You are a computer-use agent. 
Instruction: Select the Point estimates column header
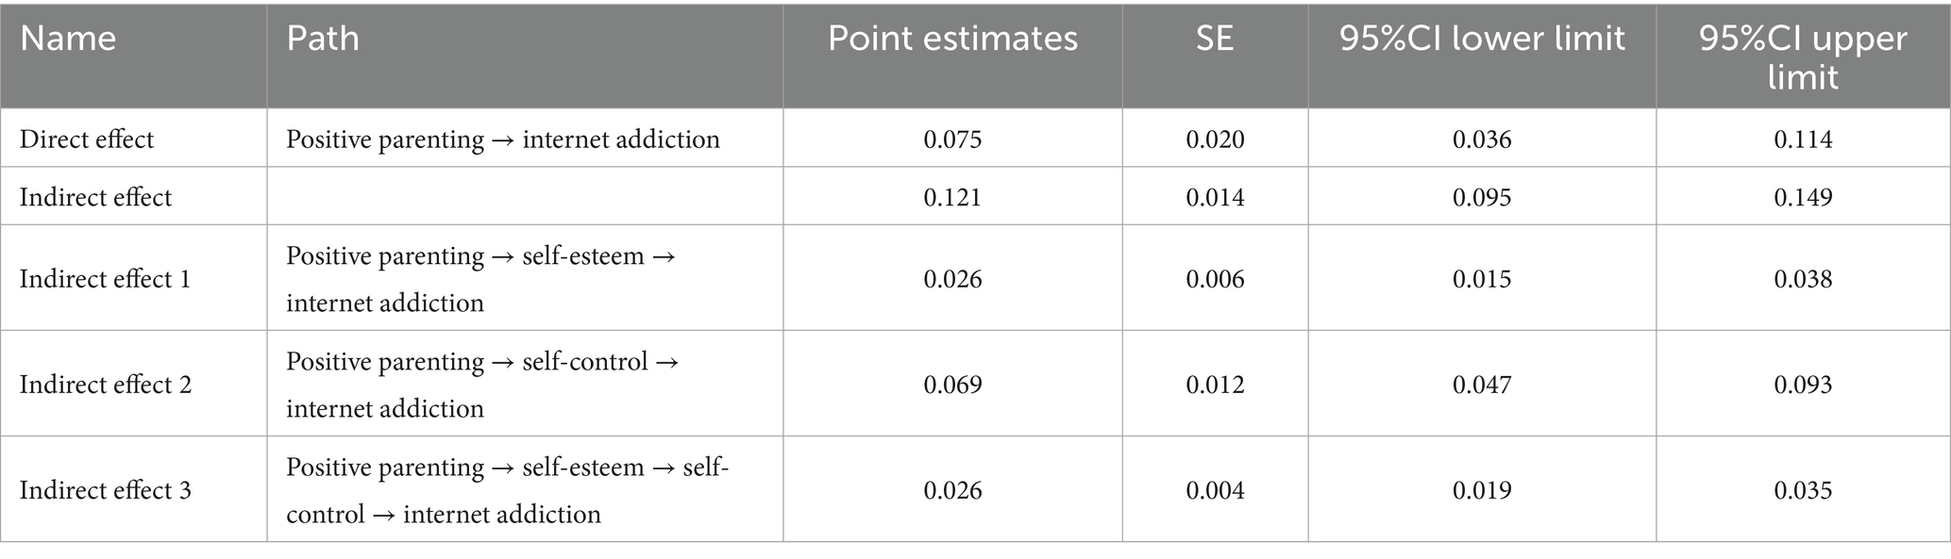tap(952, 39)
